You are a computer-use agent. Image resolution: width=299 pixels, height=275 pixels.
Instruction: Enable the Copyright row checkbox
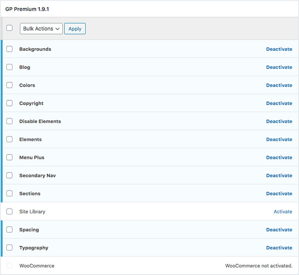9,103
